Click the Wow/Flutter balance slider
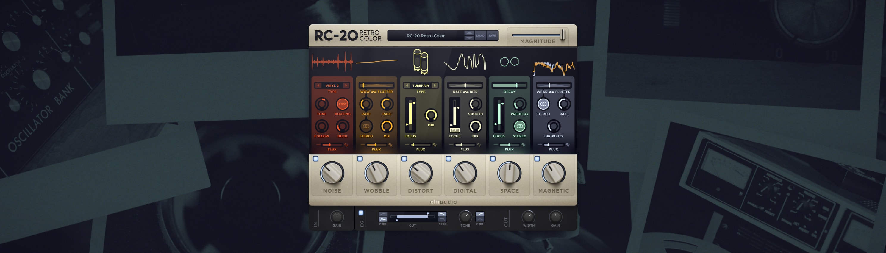The height and width of the screenshot is (253, 886). [376, 85]
